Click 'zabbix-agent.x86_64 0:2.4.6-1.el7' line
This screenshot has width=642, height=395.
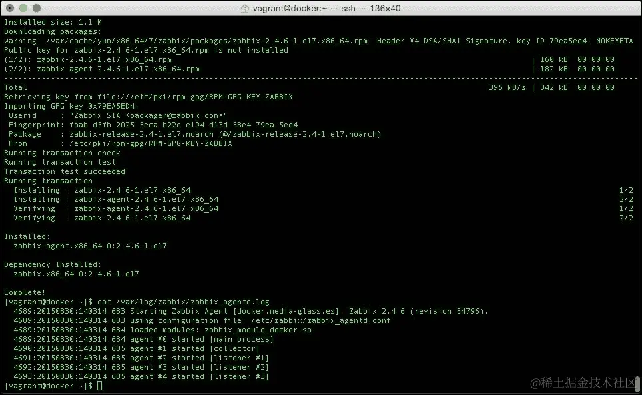coord(90,246)
